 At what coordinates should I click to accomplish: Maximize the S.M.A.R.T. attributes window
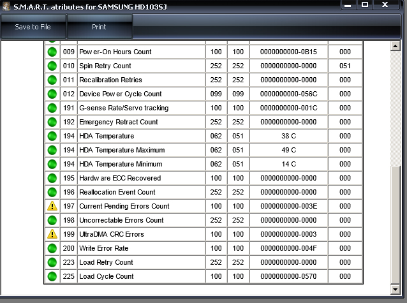point(365,4)
